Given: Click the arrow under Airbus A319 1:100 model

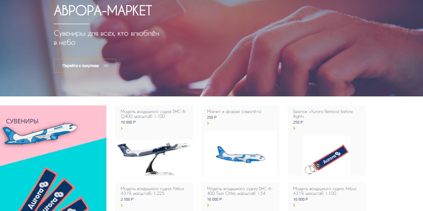Looking at the screenshot, I should point(294,205).
